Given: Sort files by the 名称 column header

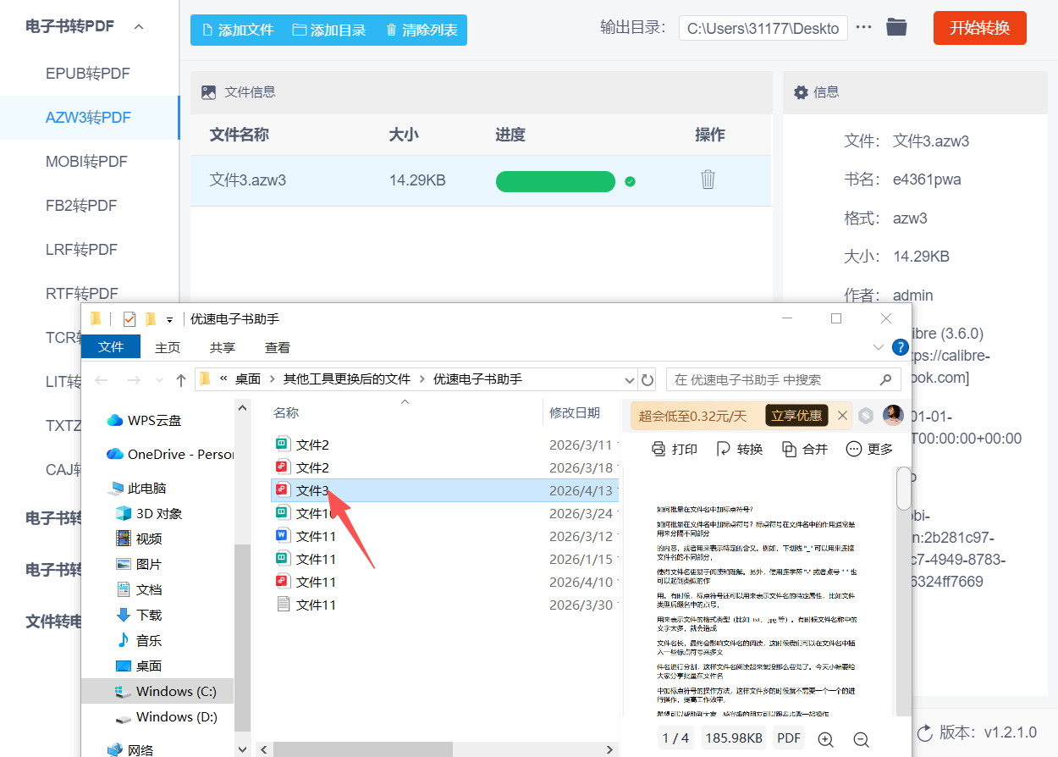Looking at the screenshot, I should pos(286,412).
